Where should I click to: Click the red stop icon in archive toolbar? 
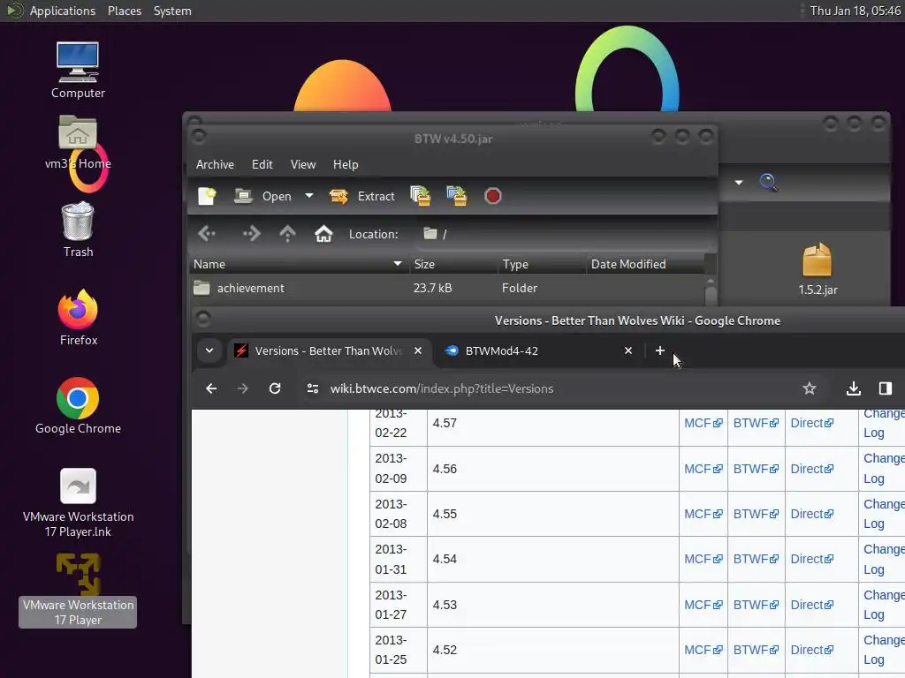click(492, 196)
